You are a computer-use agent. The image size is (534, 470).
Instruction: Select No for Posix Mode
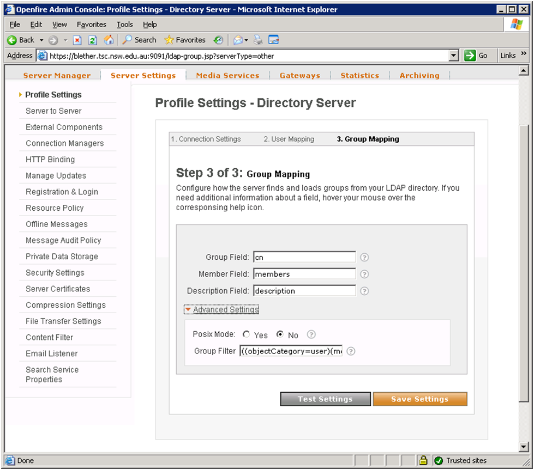tap(280, 334)
